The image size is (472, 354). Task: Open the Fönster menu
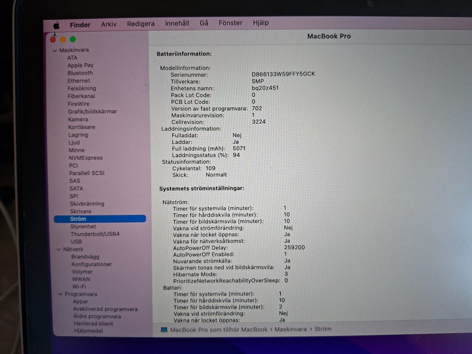coord(230,23)
